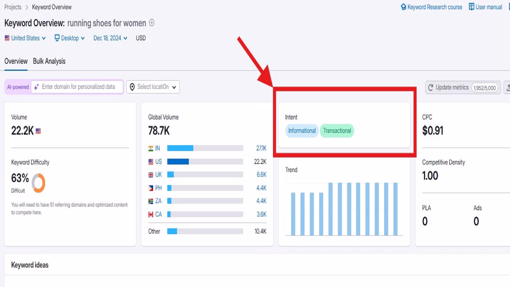Open the Desktop device dropdown
Screen dimensions: 510x287
tap(70, 38)
